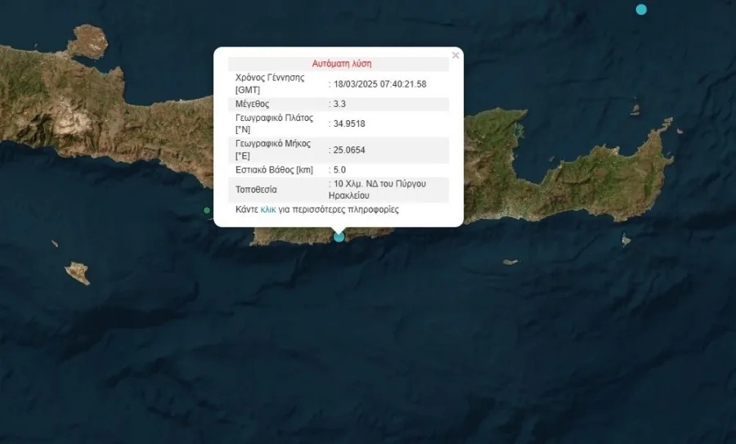Click the small islet south of eastern Crete
Screen dimensions: 736x444
click(x=509, y=262)
